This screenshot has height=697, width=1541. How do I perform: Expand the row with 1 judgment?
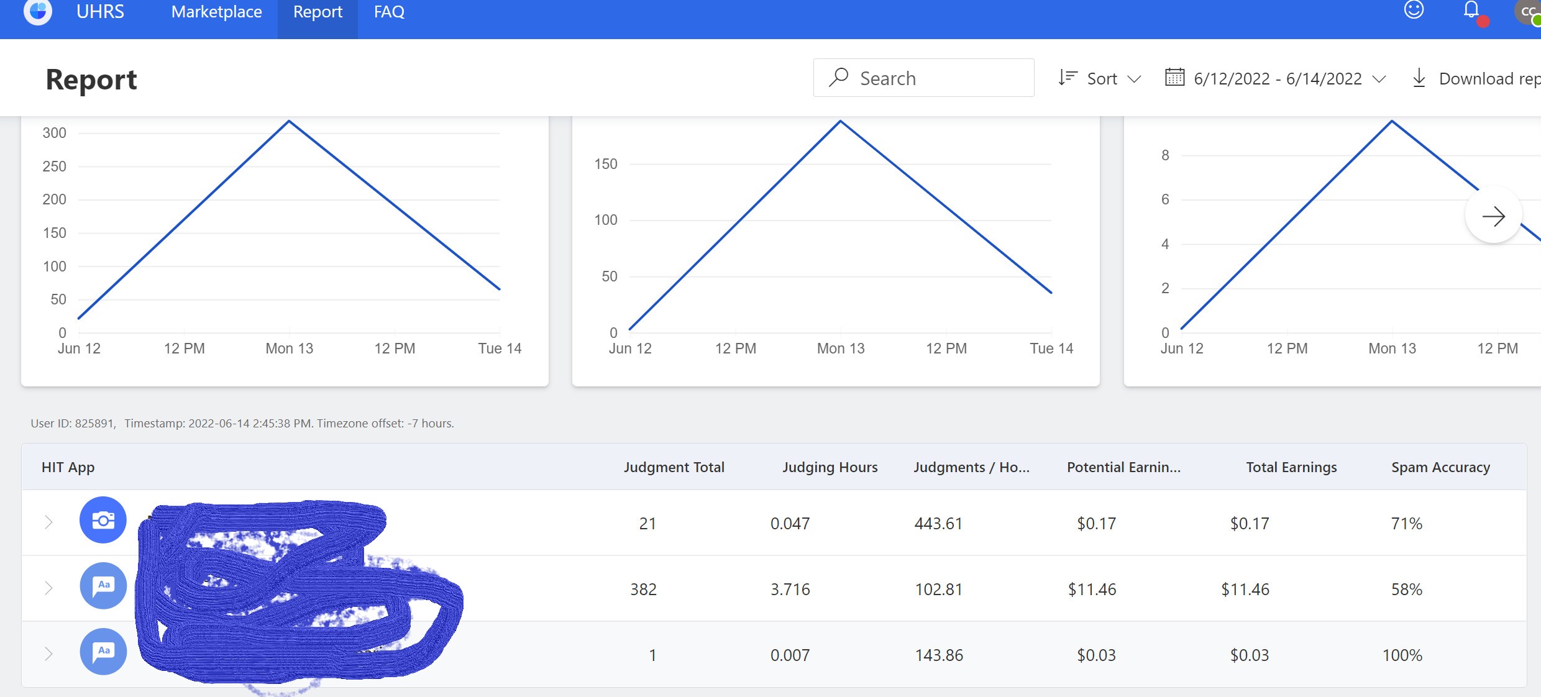tap(48, 654)
